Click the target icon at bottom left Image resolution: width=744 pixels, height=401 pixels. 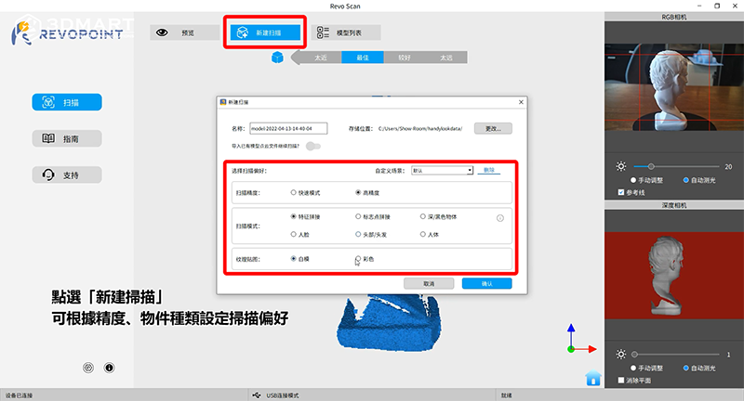88,368
